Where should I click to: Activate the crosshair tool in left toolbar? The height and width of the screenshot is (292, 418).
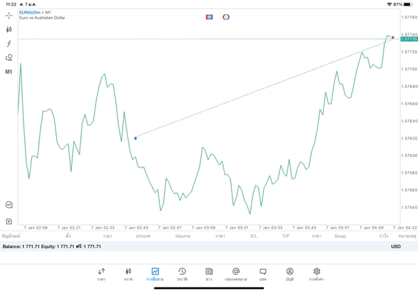(x=9, y=15)
